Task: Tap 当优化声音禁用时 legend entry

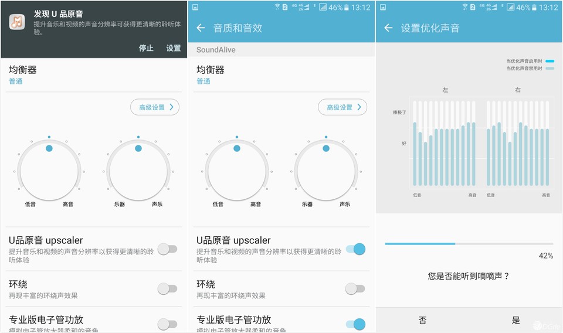Action: [530, 69]
